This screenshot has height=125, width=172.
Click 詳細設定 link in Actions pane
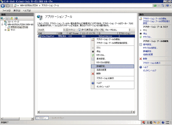pos(148,51)
